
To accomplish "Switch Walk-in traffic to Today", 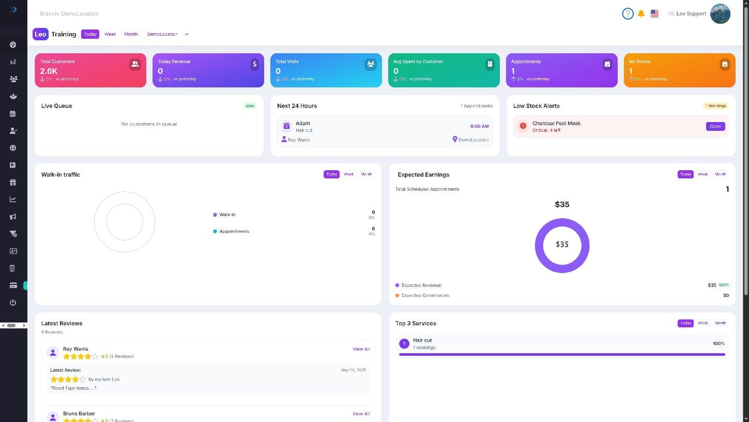I will (331, 174).
